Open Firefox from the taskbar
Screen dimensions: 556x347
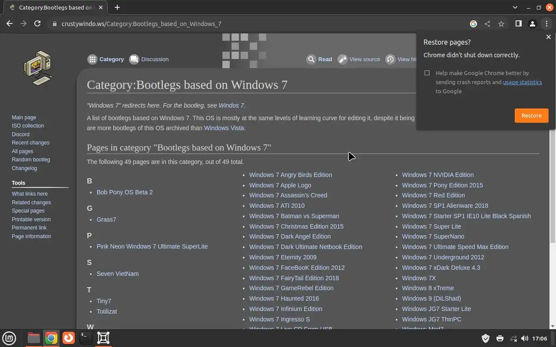(x=68, y=338)
